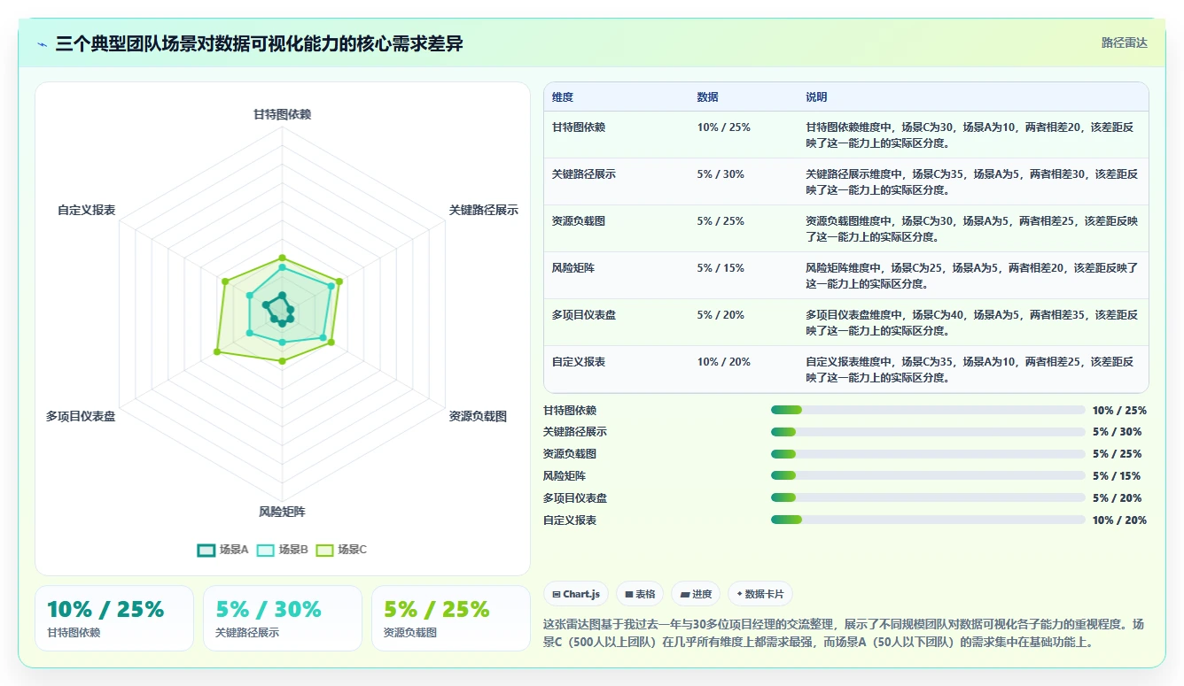Viewport: 1184px width, 686px height.
Task: Open the 5% / 25% 资源负载图 stat card
Action: pyautogui.click(x=451, y=618)
